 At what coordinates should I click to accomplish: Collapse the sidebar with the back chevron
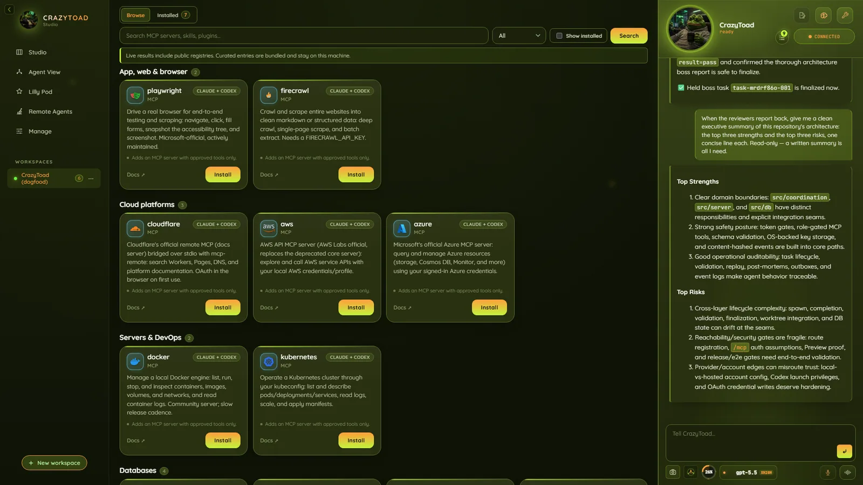pyautogui.click(x=9, y=9)
